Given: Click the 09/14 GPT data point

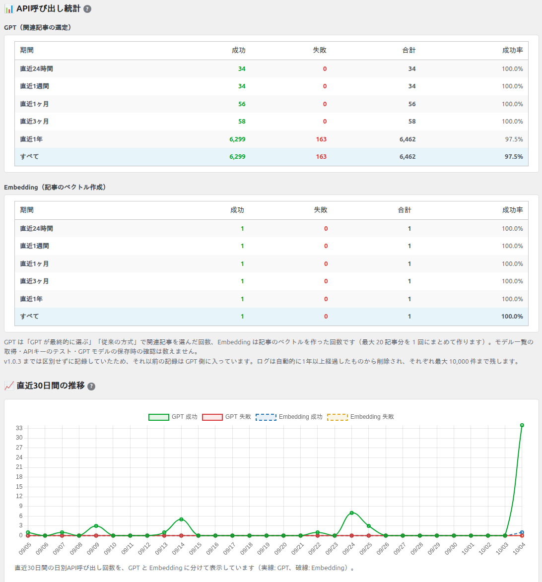Looking at the screenshot, I should (181, 519).
